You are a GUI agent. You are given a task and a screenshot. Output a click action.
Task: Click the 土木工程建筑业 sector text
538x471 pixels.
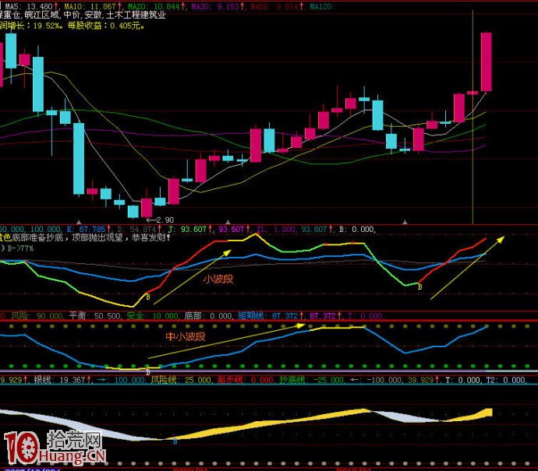click(x=136, y=16)
